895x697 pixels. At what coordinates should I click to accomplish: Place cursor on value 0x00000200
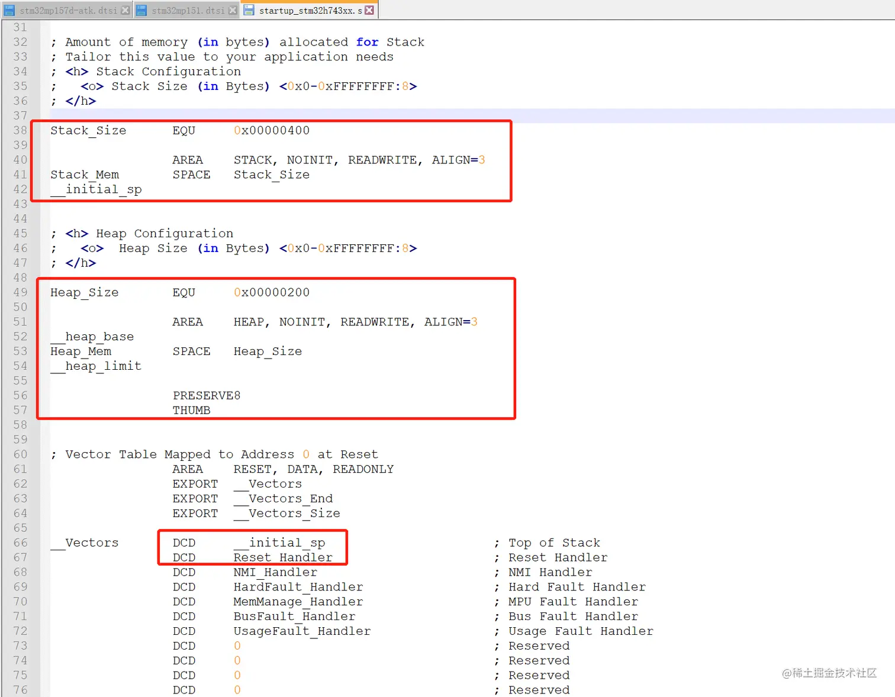tap(272, 292)
